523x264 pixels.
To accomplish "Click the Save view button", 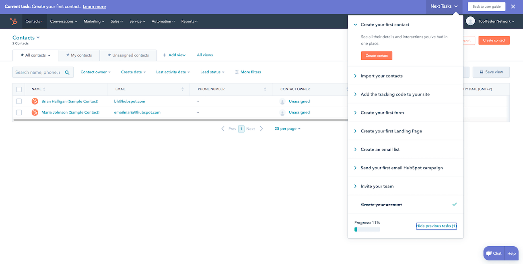I will click(491, 72).
